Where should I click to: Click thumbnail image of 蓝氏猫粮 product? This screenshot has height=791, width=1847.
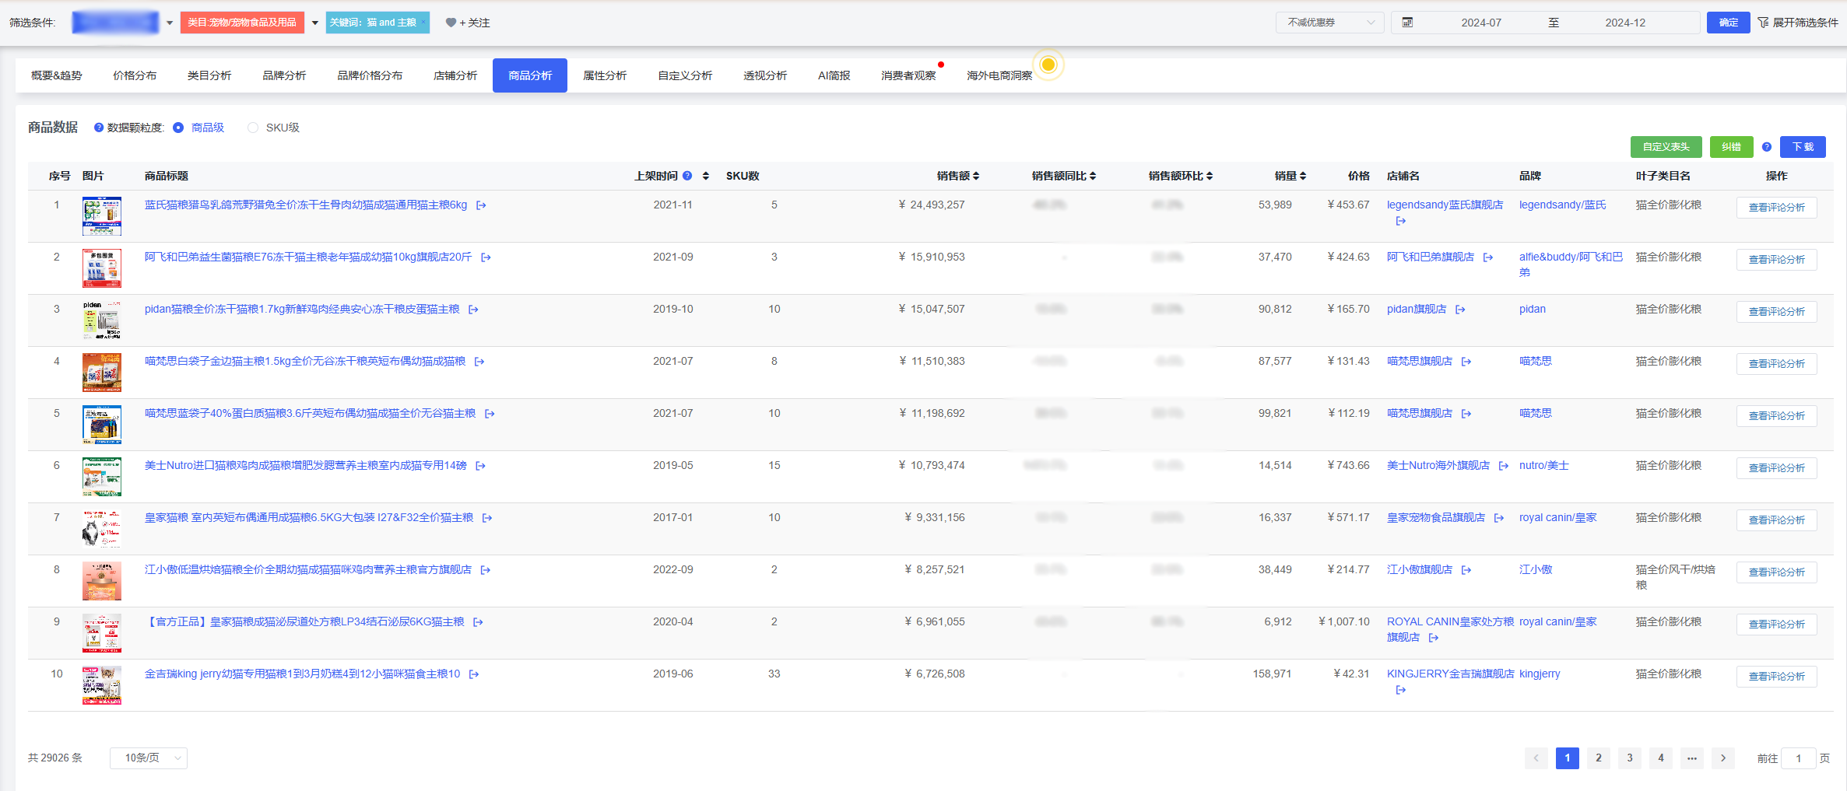102,216
